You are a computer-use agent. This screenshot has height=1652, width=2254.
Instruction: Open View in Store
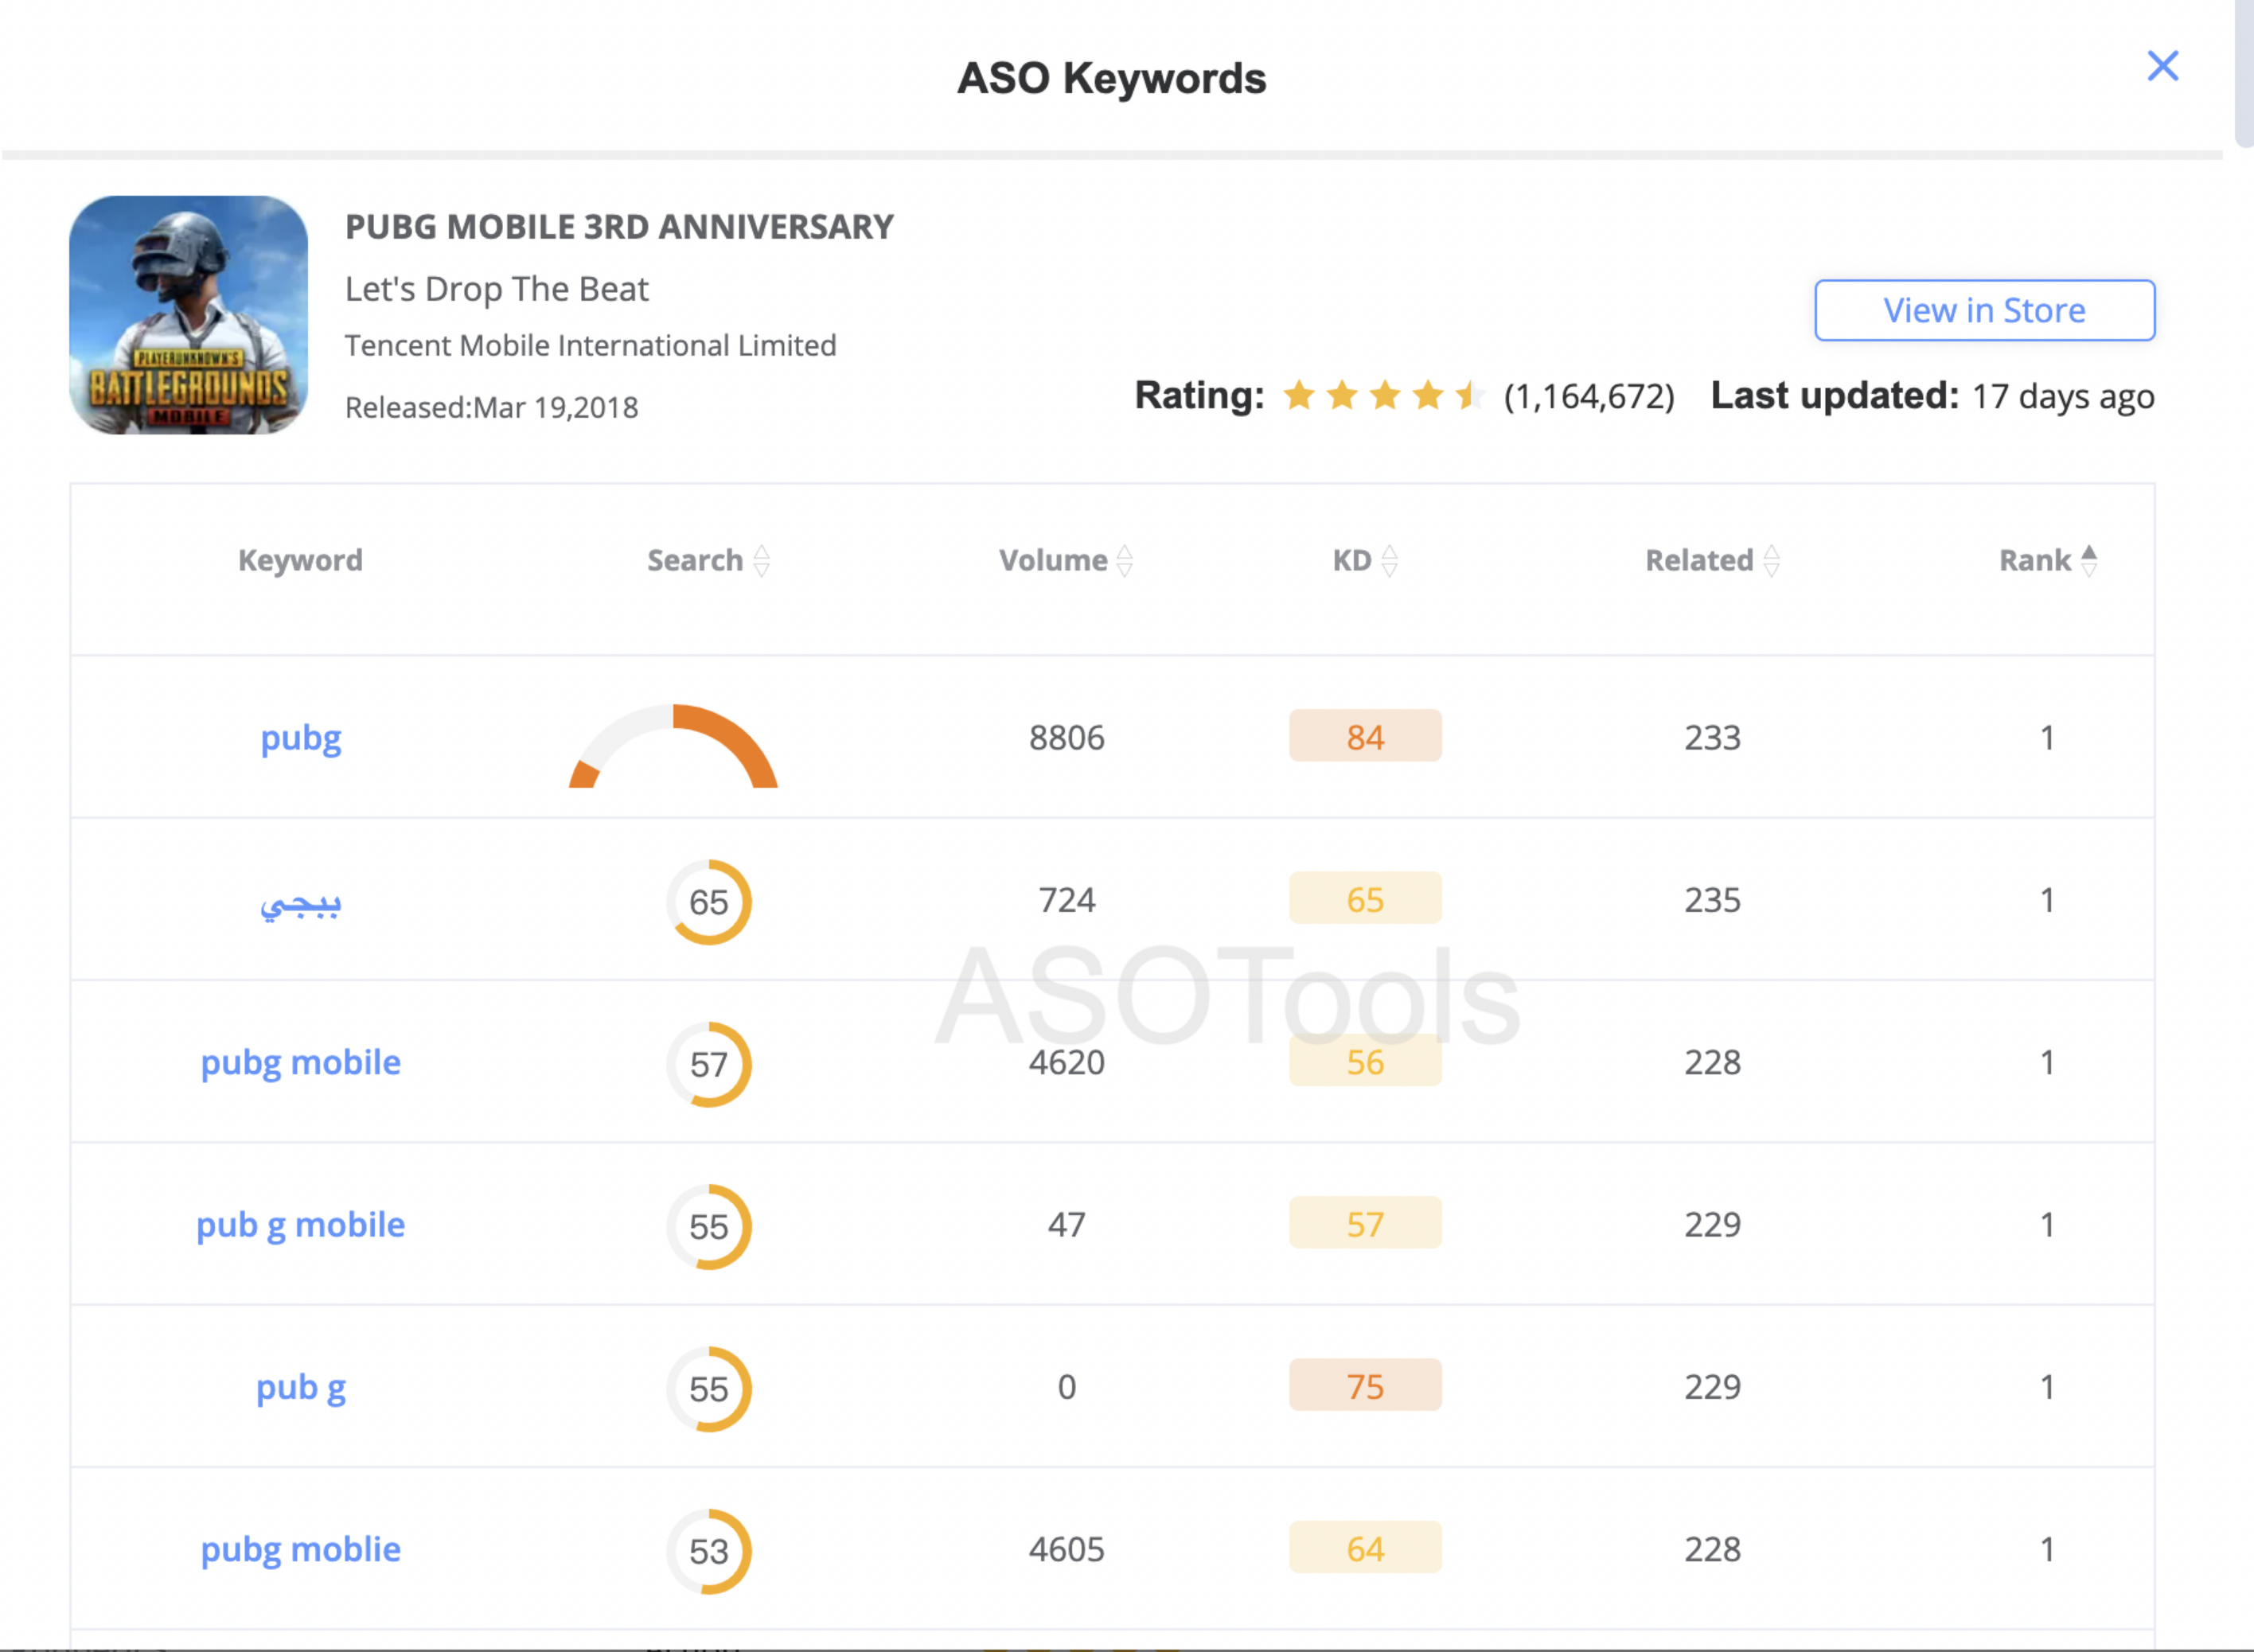coord(1983,310)
